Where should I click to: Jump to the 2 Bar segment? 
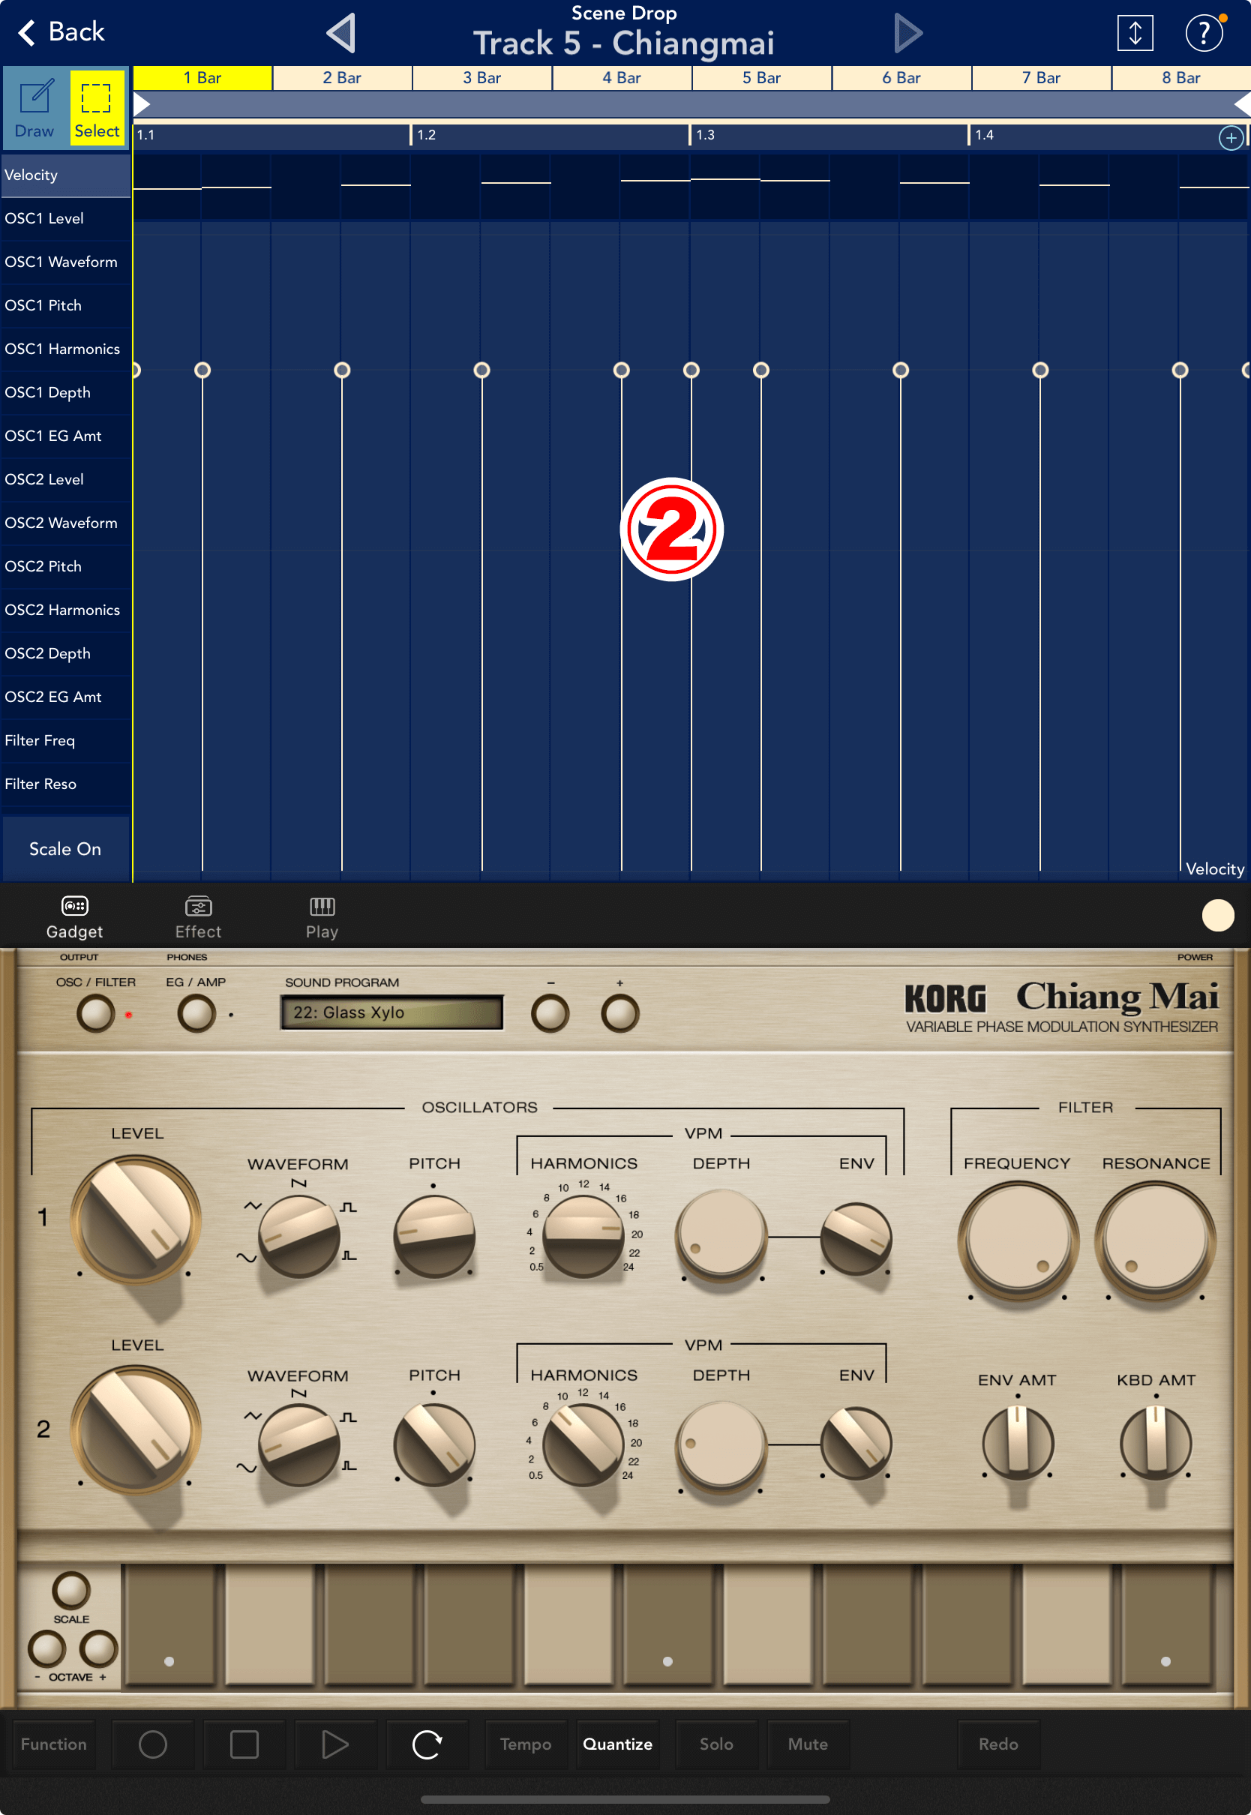pyautogui.click(x=343, y=77)
